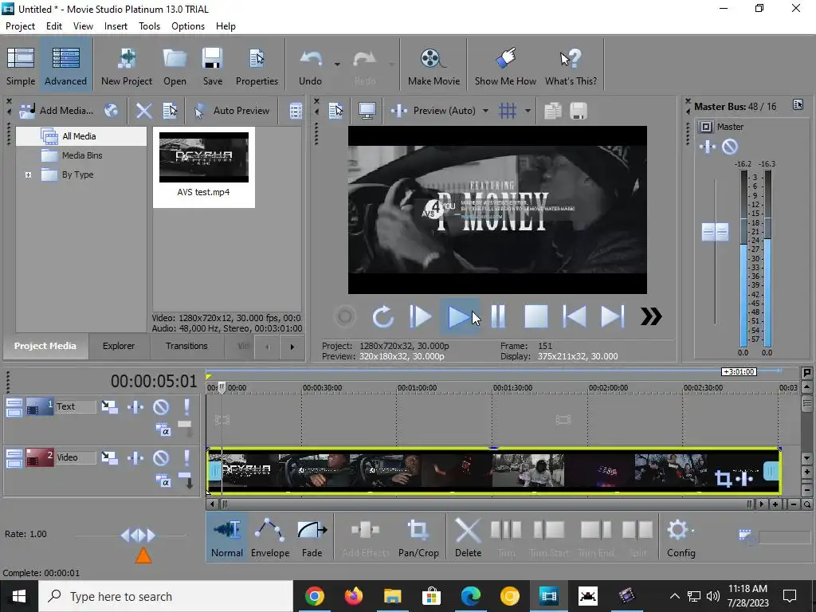The height and width of the screenshot is (612, 816).
Task: Toggle preview overlay grid
Action: [508, 110]
